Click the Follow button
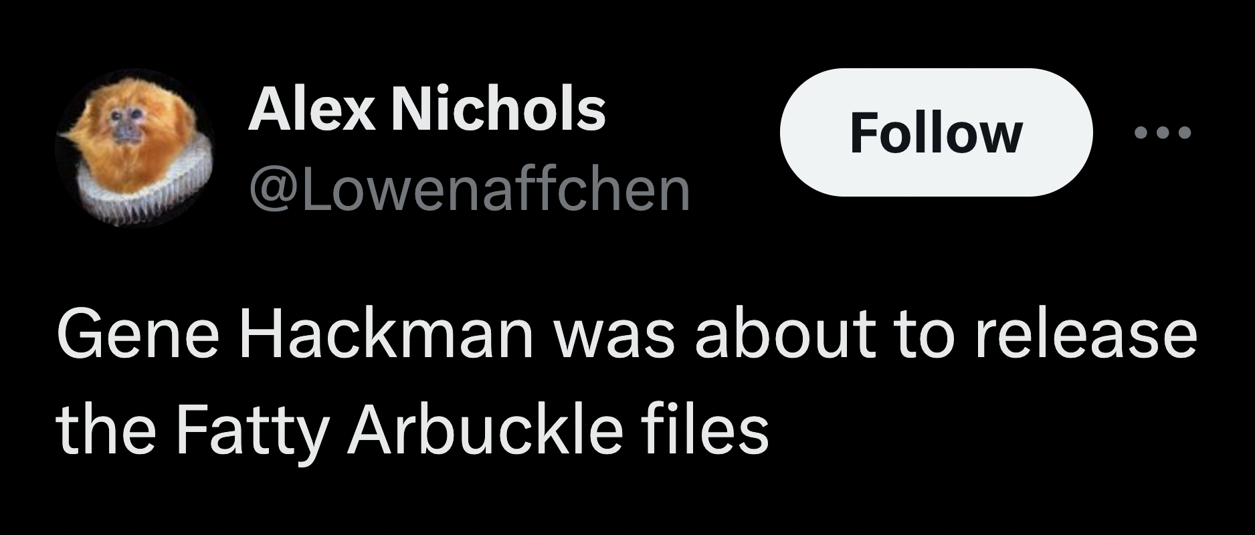 pos(936,132)
